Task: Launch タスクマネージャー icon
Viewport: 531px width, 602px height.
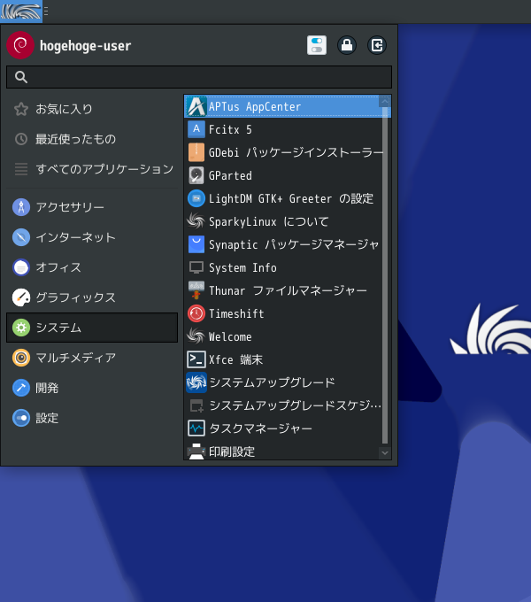Action: 196,428
